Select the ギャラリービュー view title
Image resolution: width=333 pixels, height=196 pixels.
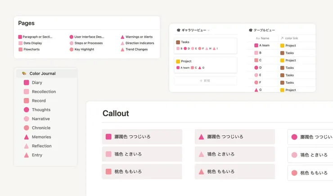click(194, 30)
